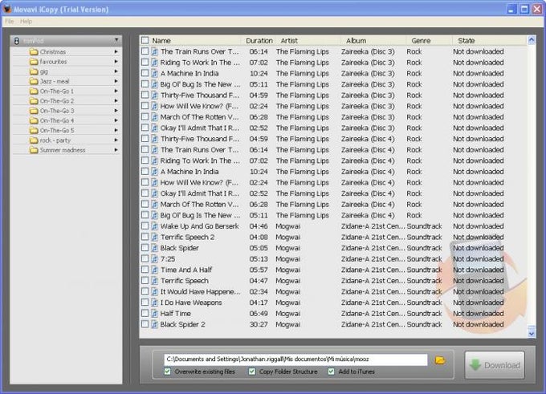Sort tracks by the Duration column header
The width and height of the screenshot is (546, 394).
point(259,41)
